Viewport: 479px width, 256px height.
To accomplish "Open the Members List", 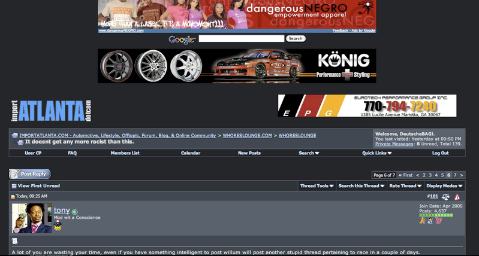I will [x=125, y=153].
